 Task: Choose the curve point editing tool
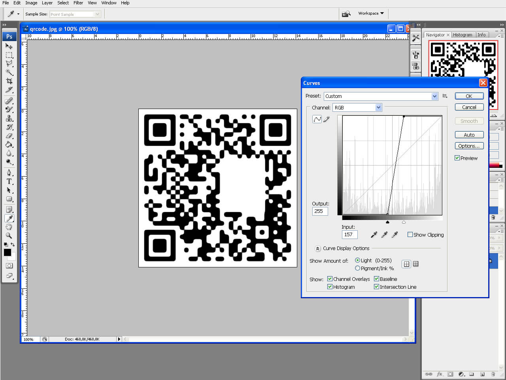(x=317, y=119)
